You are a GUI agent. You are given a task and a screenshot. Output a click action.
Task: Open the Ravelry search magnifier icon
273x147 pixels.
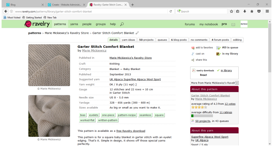[x=122, y=24]
